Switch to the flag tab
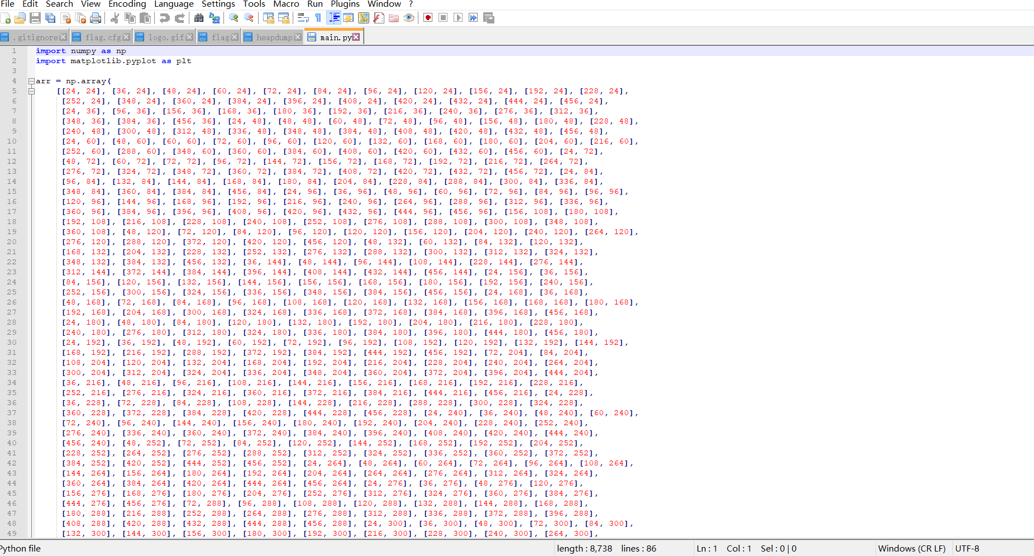1034x556 pixels. click(x=218, y=37)
